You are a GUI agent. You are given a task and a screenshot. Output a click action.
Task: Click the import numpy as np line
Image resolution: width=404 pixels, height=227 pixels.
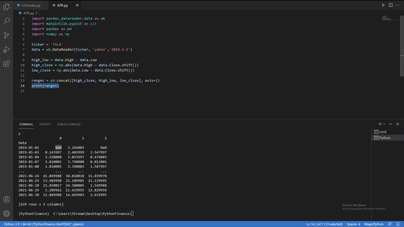point(50,34)
